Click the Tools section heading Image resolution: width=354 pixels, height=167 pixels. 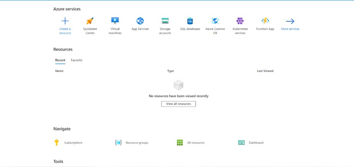coord(58,162)
